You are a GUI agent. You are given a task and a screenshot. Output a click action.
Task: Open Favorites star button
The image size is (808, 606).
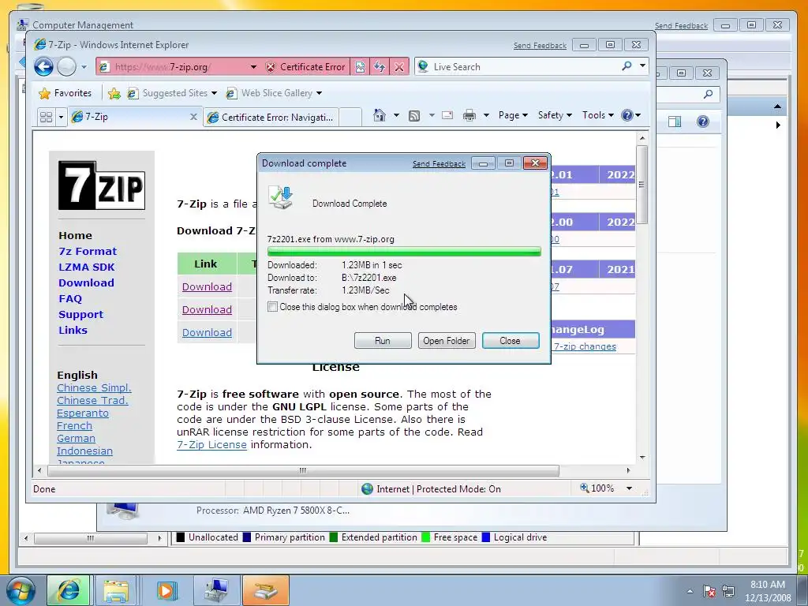click(x=65, y=93)
